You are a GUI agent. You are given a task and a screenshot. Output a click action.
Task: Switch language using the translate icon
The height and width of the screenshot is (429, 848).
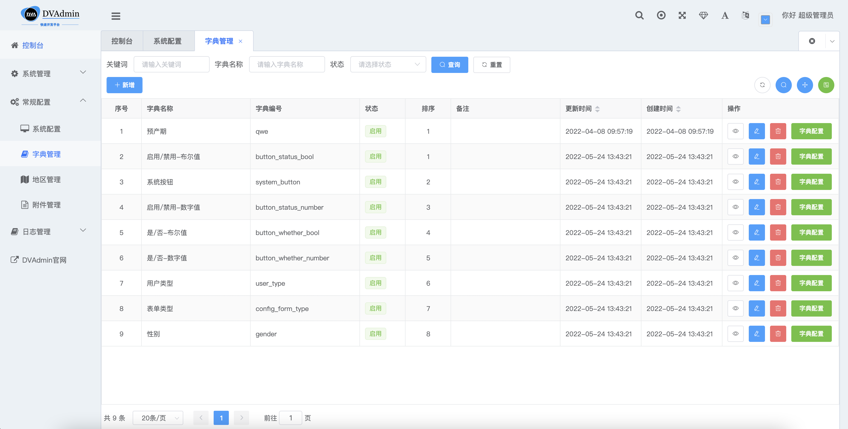pos(745,15)
